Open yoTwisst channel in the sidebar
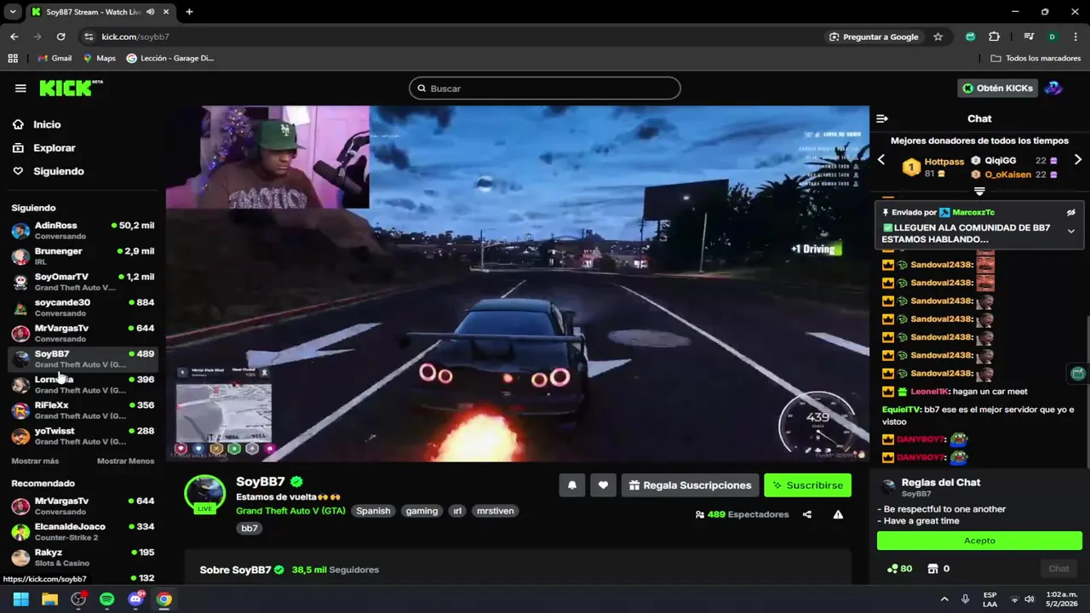1090x613 pixels. (83, 436)
